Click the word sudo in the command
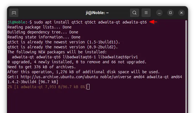195x113 pixels. (x=38, y=22)
